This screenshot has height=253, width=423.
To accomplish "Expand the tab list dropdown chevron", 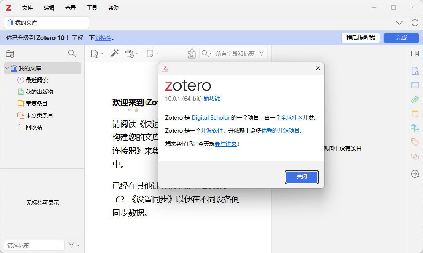I will 399,23.
